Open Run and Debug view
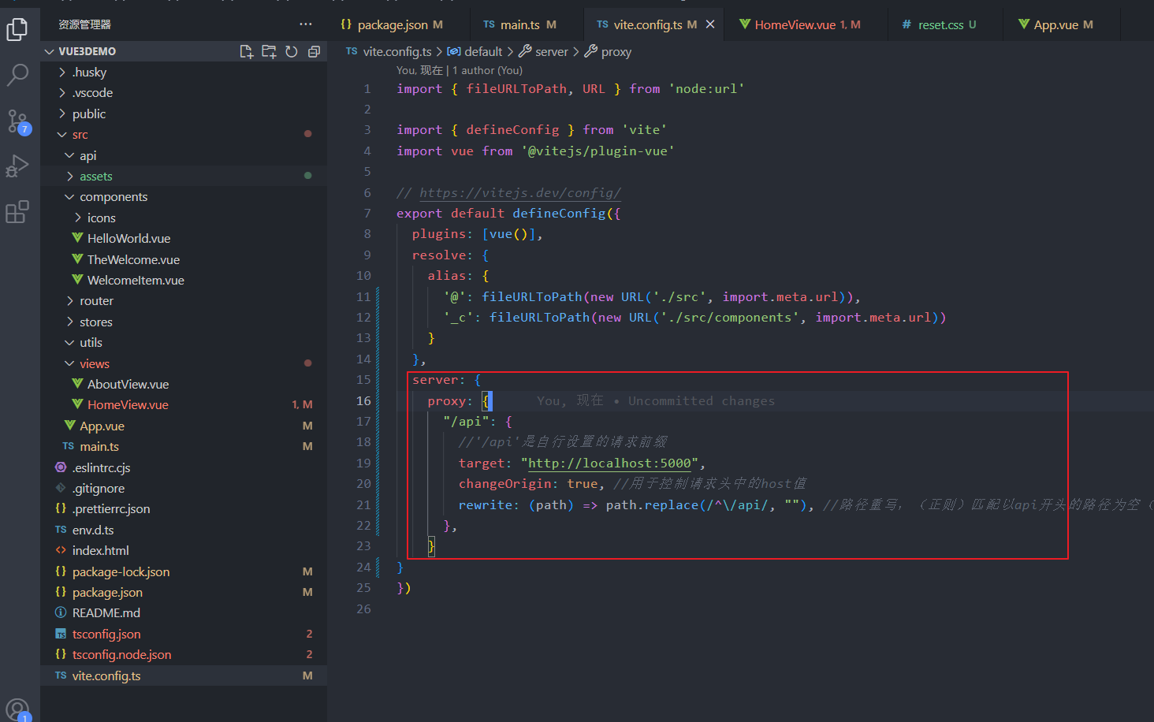1154x722 pixels. click(x=17, y=166)
